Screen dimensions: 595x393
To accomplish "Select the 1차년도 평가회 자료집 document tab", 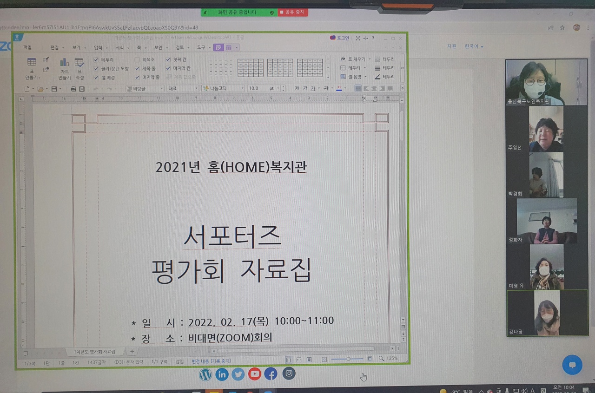I will click(x=94, y=352).
